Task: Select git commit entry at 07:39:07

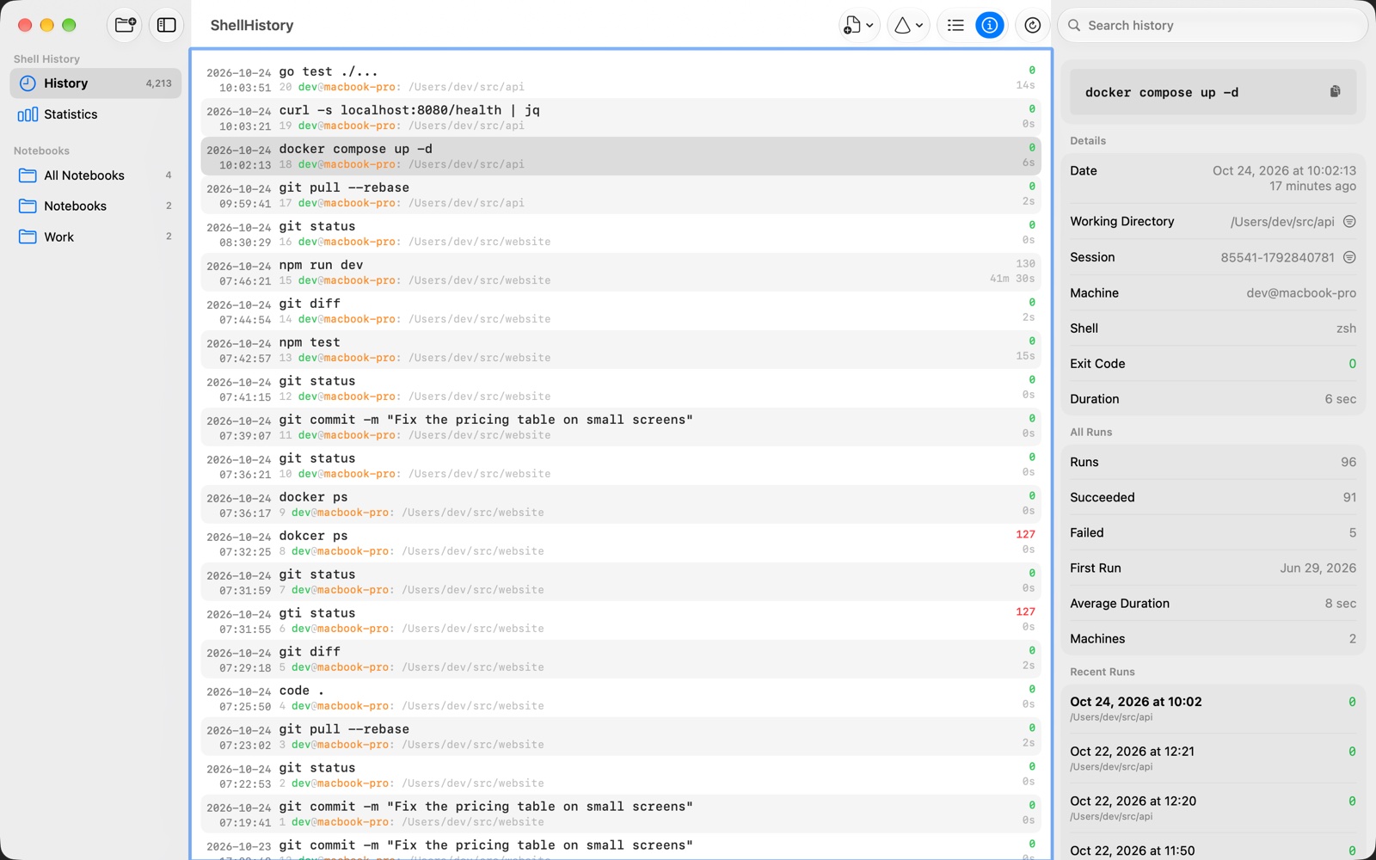Action: point(621,427)
